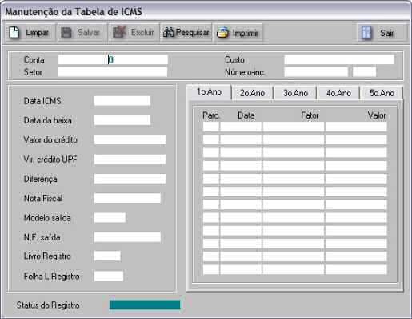Click the N.F. saída field

coord(127,237)
